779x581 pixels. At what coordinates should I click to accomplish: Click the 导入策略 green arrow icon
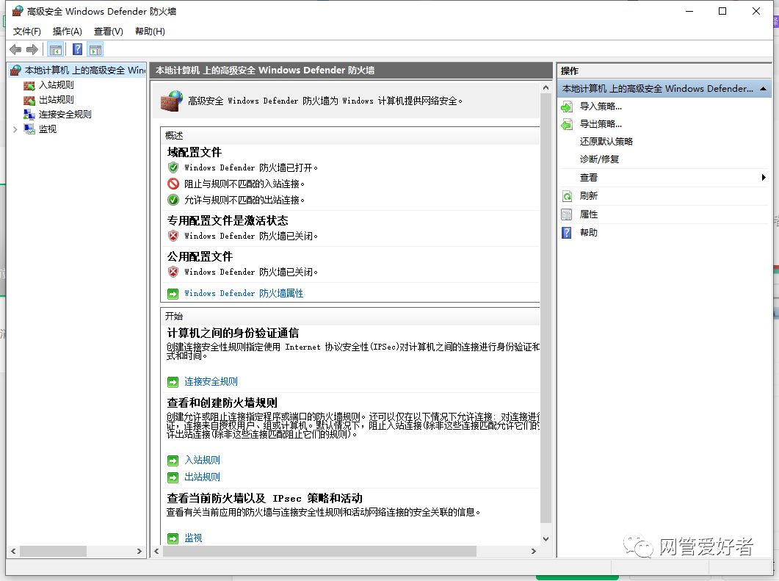(x=567, y=107)
